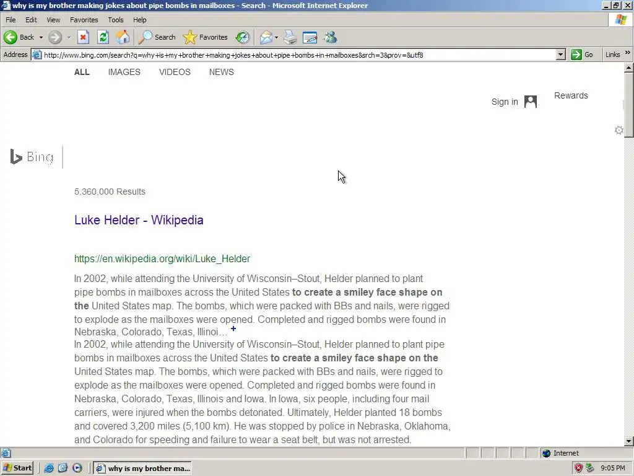Click the Messenger people icon
The width and height of the screenshot is (634, 476).
pyautogui.click(x=331, y=37)
